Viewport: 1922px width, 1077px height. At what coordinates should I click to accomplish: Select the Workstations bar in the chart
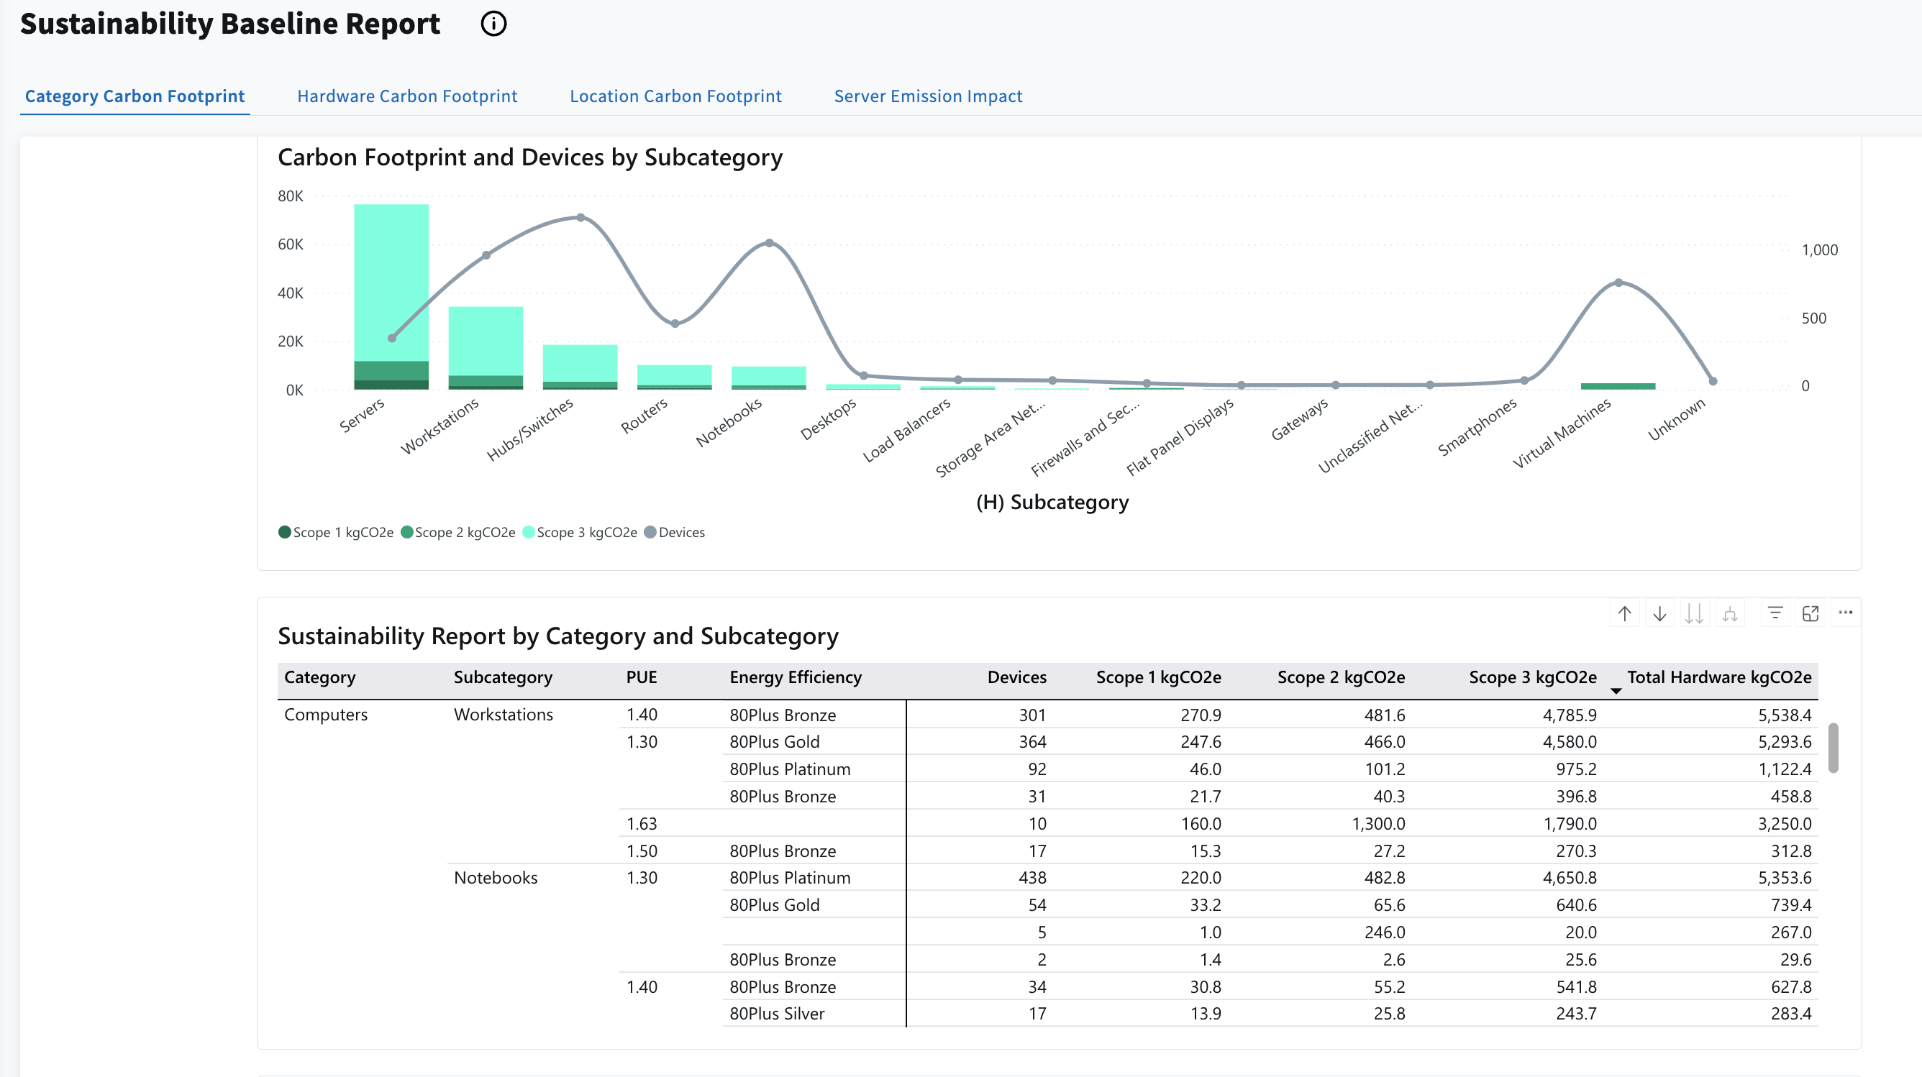tap(486, 347)
